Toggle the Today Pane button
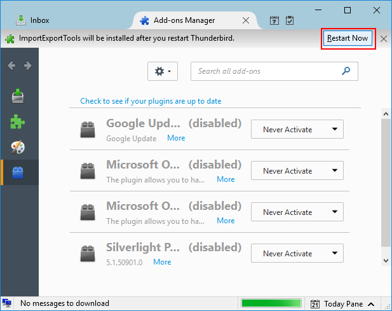The image size is (392, 311). tap(342, 304)
